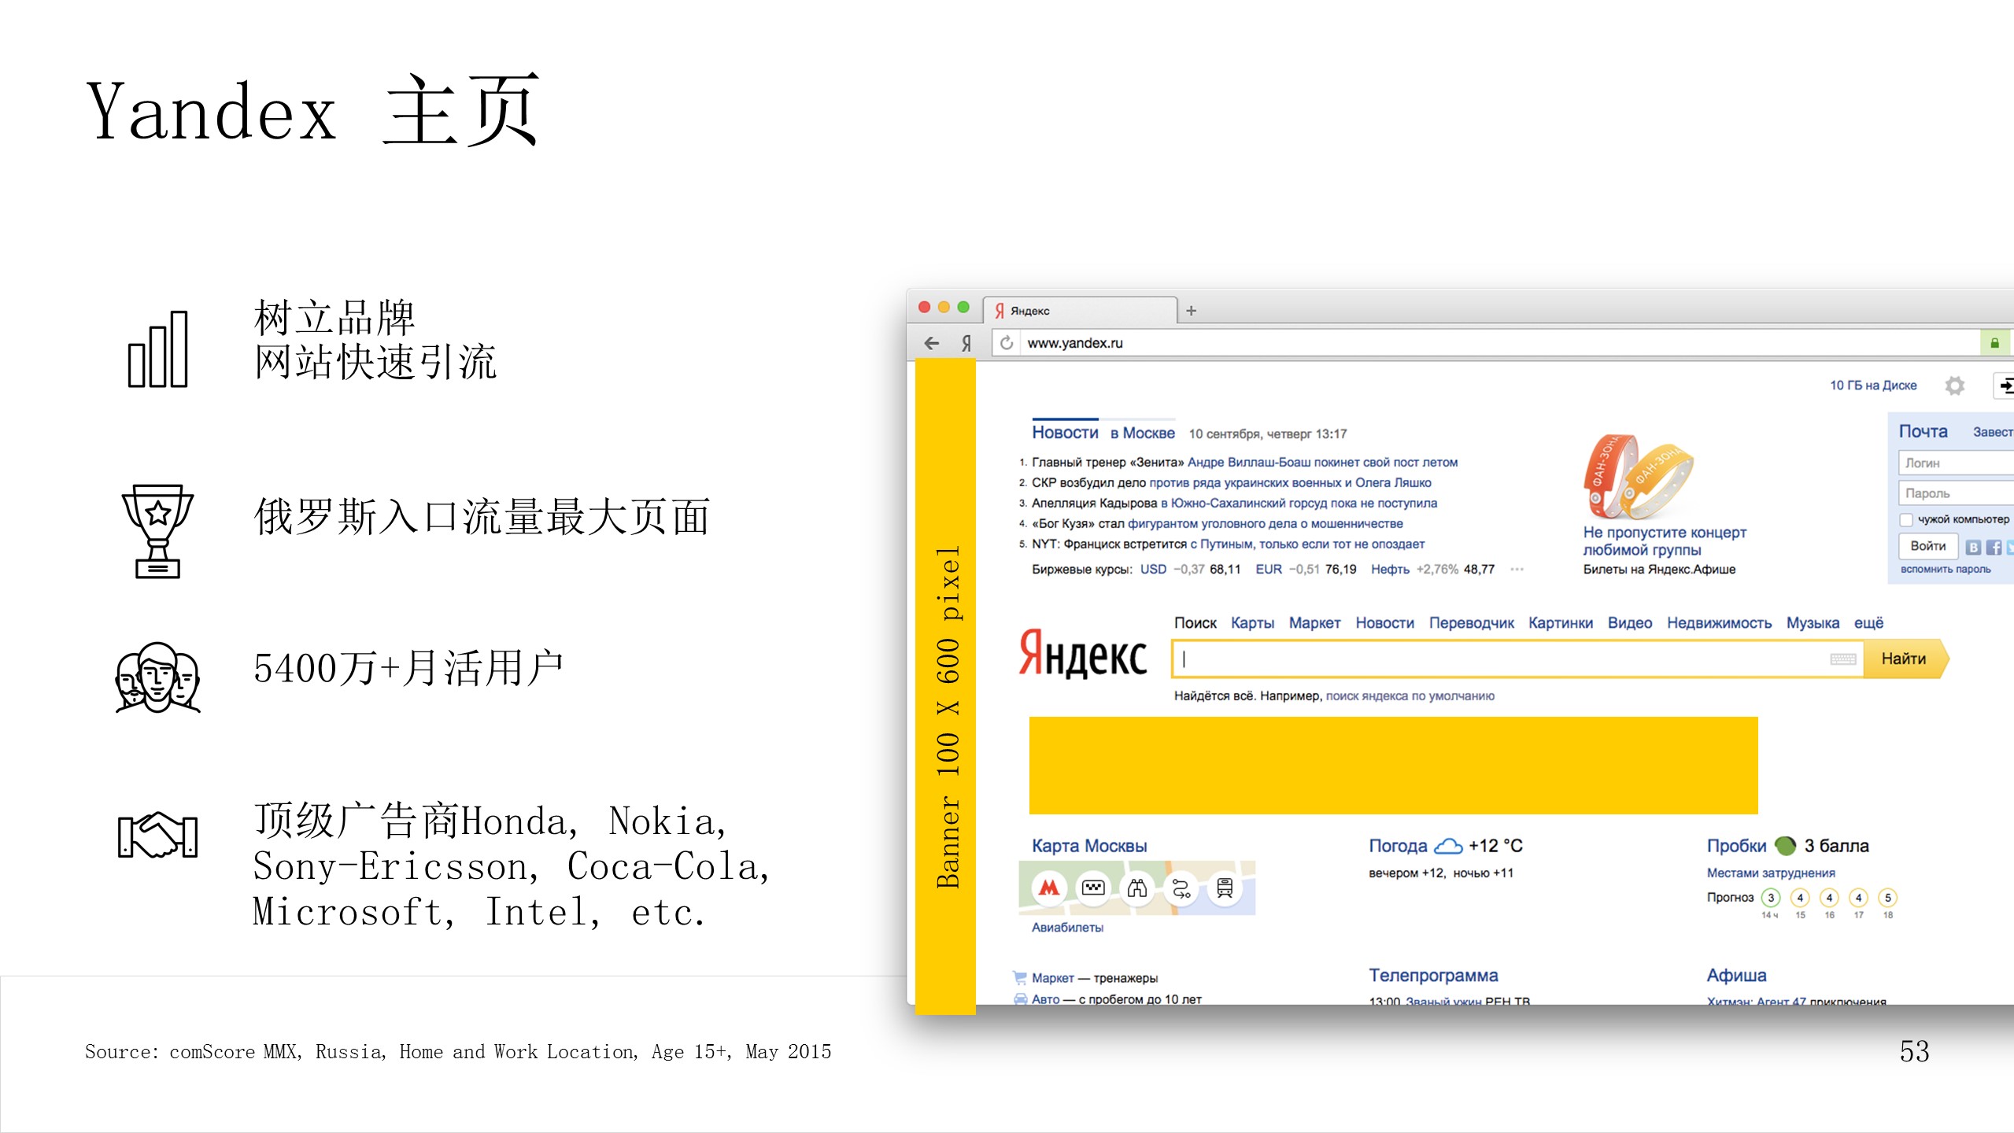2014x1133 pixels.
Task: Click the taxi icon on the Moscow map
Action: click(x=1093, y=889)
